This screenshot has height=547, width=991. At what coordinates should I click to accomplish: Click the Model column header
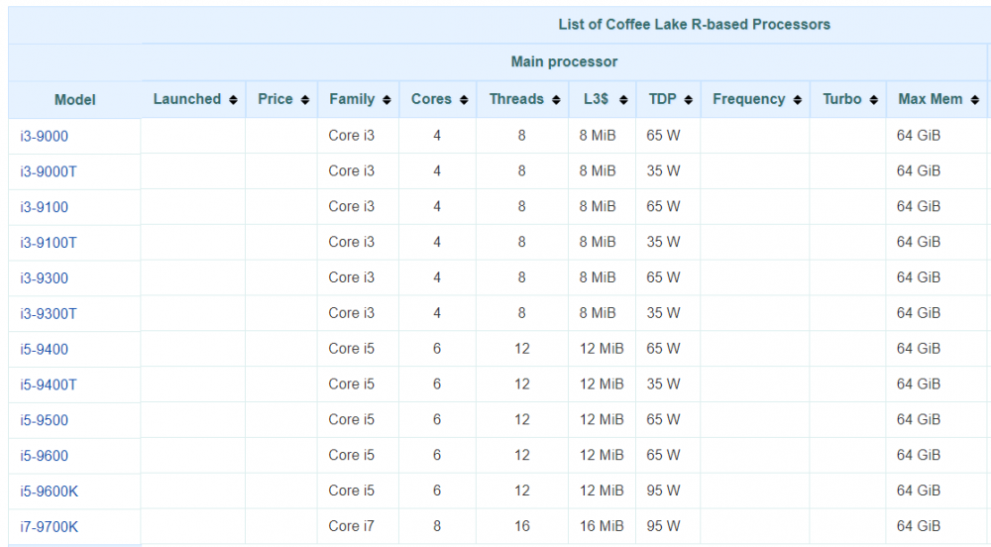[74, 100]
